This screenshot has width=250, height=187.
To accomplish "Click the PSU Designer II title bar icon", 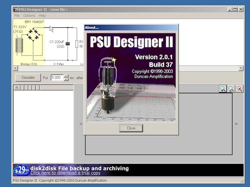I will tap(16, 10).
